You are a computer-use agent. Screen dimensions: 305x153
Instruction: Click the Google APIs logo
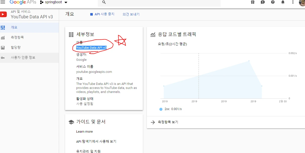23,2
